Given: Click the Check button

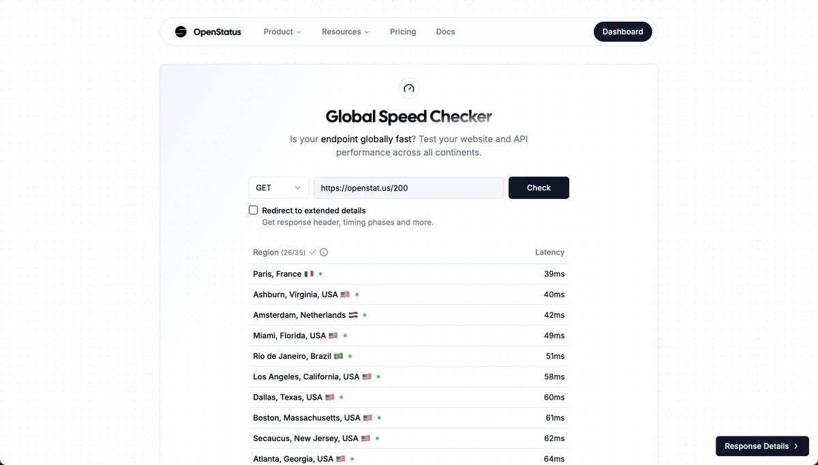Looking at the screenshot, I should [x=539, y=188].
